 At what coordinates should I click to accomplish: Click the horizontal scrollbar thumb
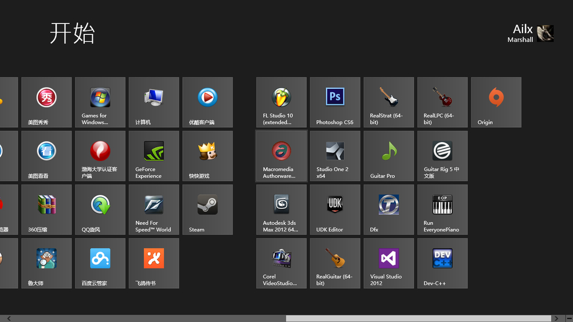coord(418,319)
